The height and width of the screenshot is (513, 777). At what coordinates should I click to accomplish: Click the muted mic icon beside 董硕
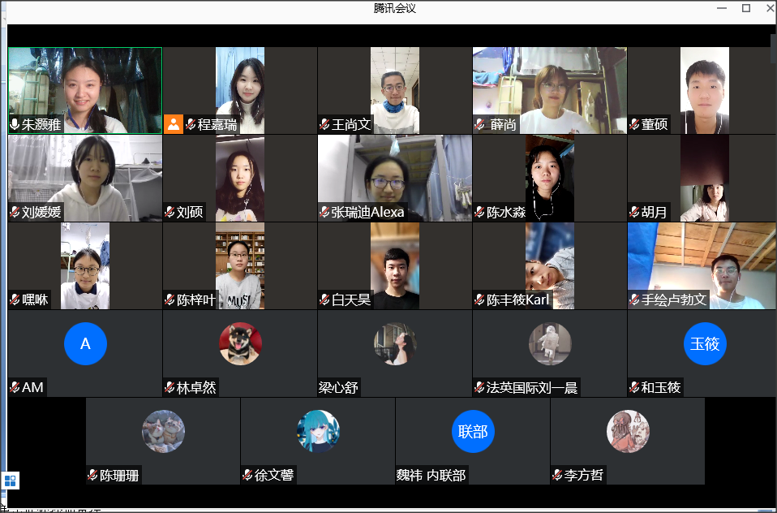coord(634,124)
